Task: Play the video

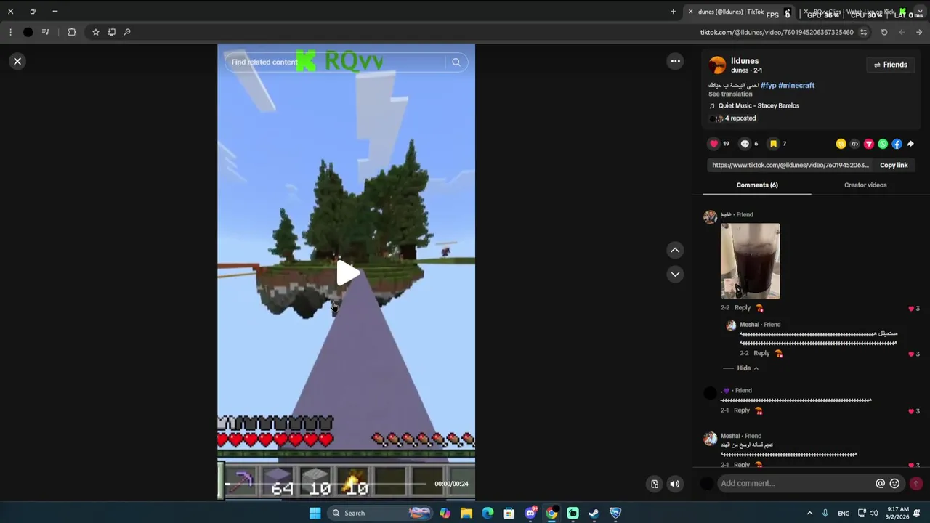Action: tap(347, 274)
